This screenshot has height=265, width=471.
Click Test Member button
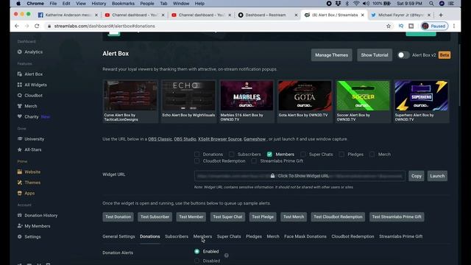tap(191, 216)
